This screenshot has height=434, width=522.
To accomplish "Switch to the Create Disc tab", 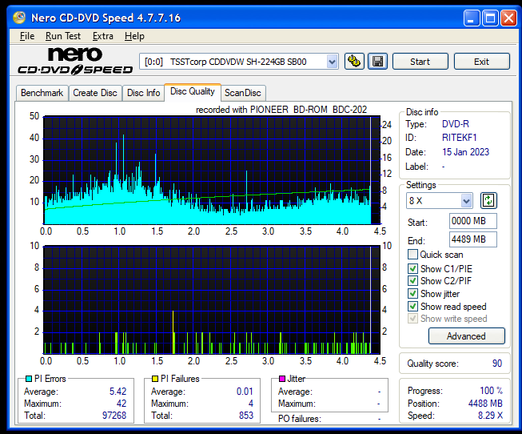I will pyautogui.click(x=95, y=93).
